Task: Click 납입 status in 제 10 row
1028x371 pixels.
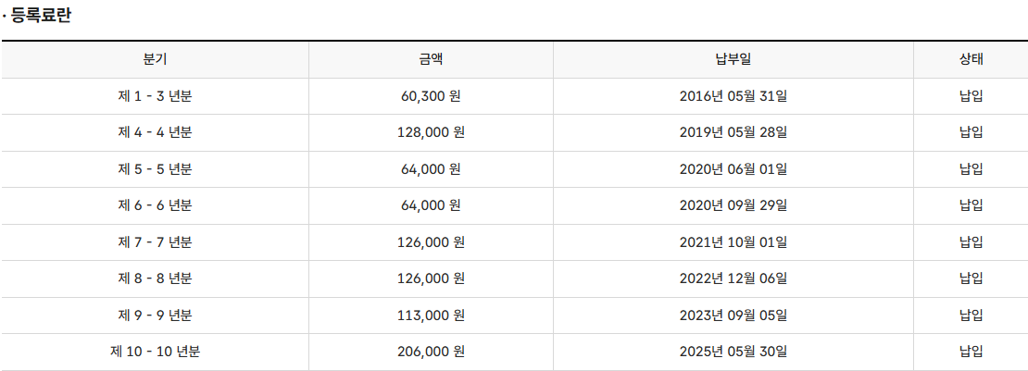Action: pyautogui.click(x=971, y=352)
